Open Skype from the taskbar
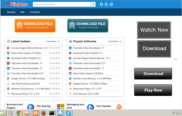The width and height of the screenshot is (182, 116). 68,113
